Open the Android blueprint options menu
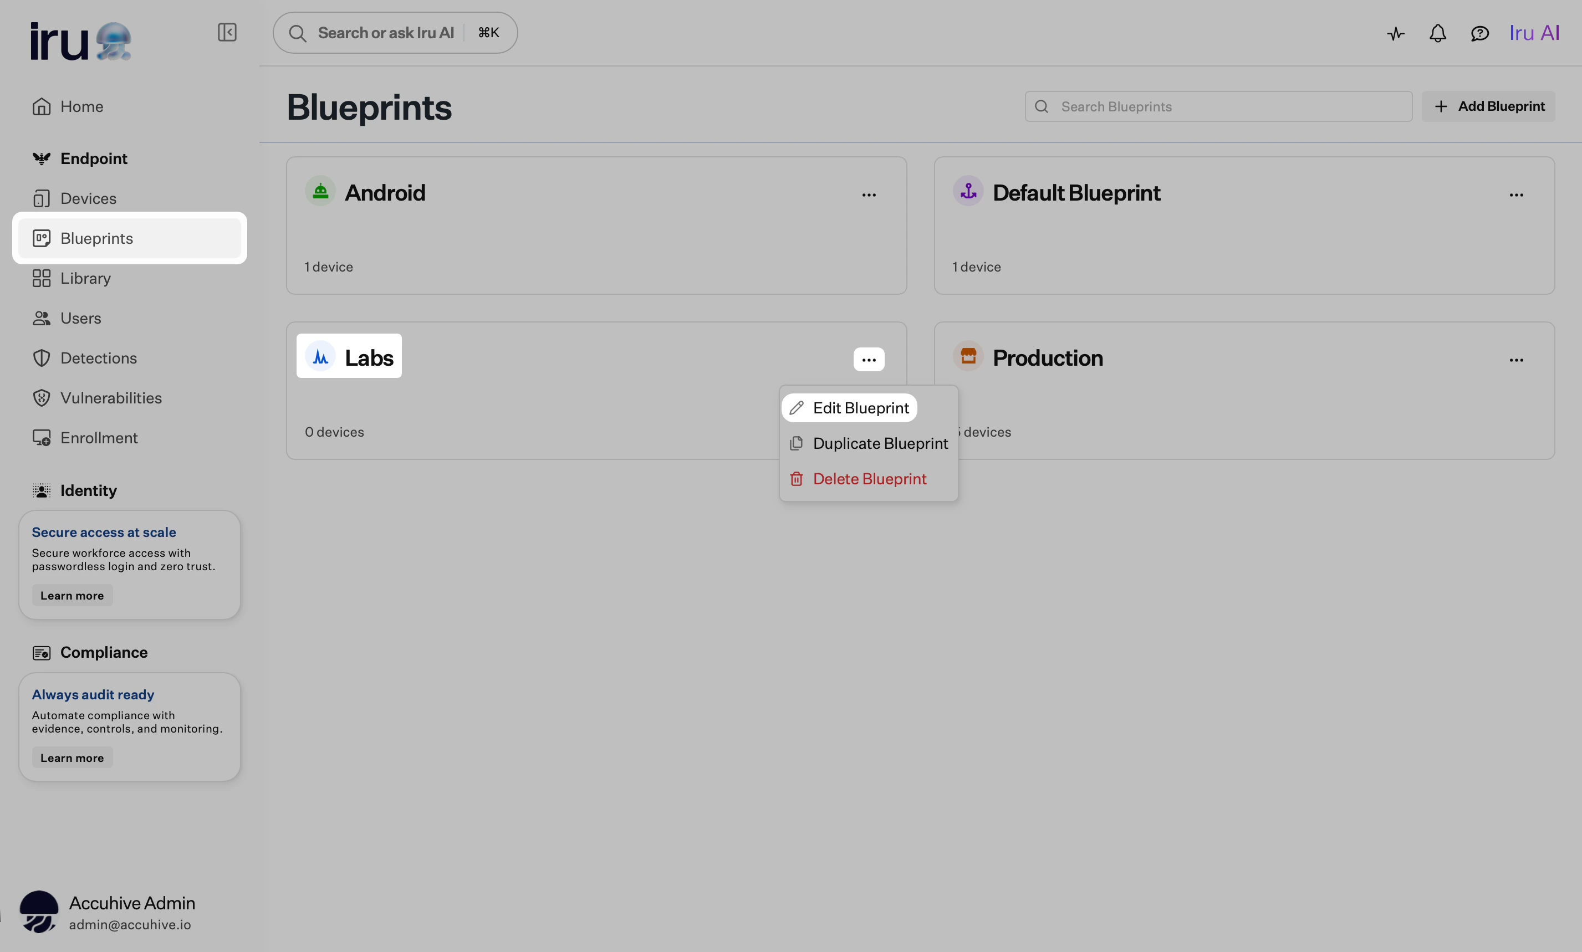The image size is (1582, 952). (869, 195)
